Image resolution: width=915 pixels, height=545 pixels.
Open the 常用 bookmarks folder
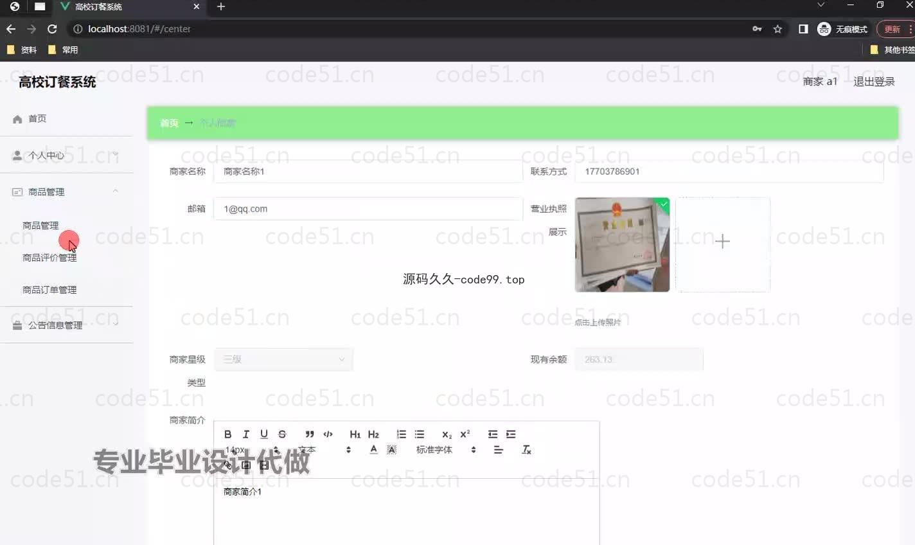pos(63,49)
